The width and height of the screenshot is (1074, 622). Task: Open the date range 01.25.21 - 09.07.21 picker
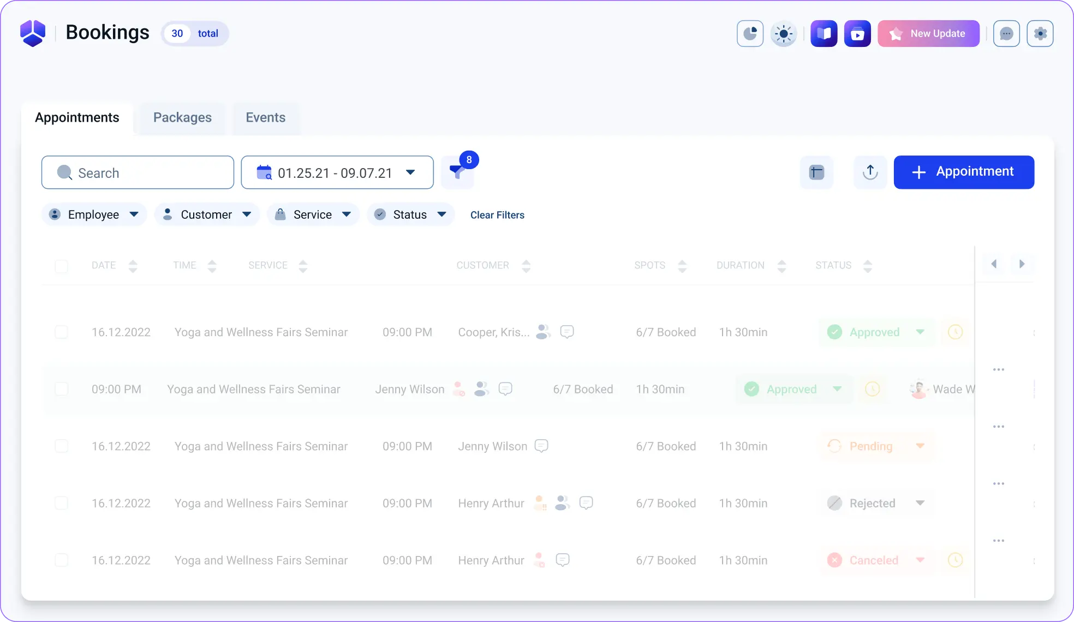click(337, 172)
